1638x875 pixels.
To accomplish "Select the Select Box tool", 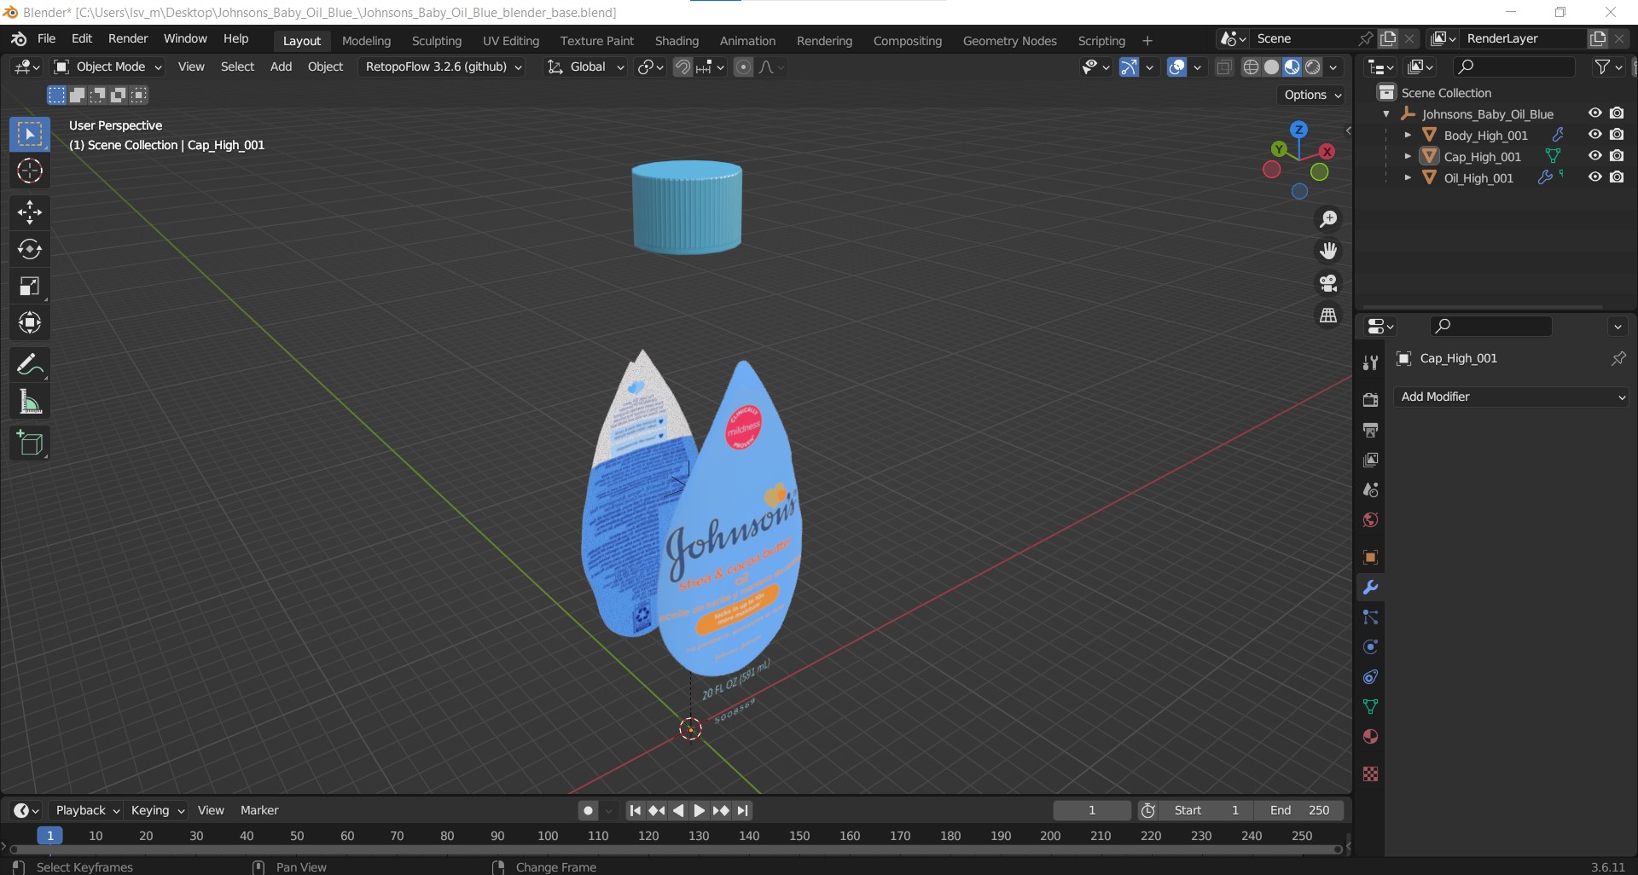I will click(30, 135).
